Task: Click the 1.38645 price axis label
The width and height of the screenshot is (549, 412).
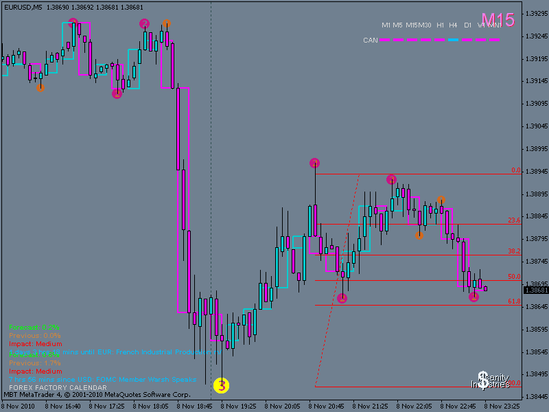Action: coord(537,306)
